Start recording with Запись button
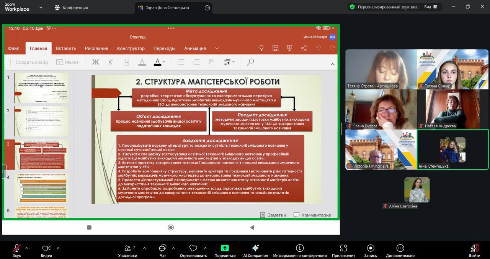Image resolution: width=490 pixels, height=259 pixels. (370, 251)
